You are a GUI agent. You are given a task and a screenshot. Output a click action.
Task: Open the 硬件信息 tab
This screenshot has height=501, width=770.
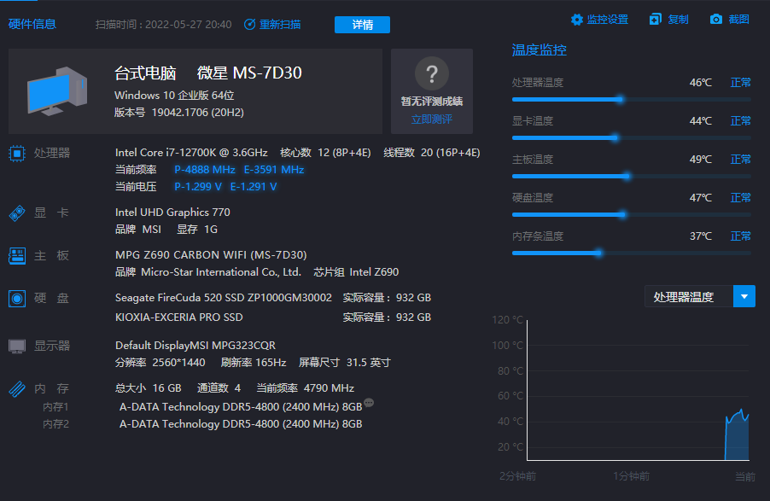pos(32,24)
